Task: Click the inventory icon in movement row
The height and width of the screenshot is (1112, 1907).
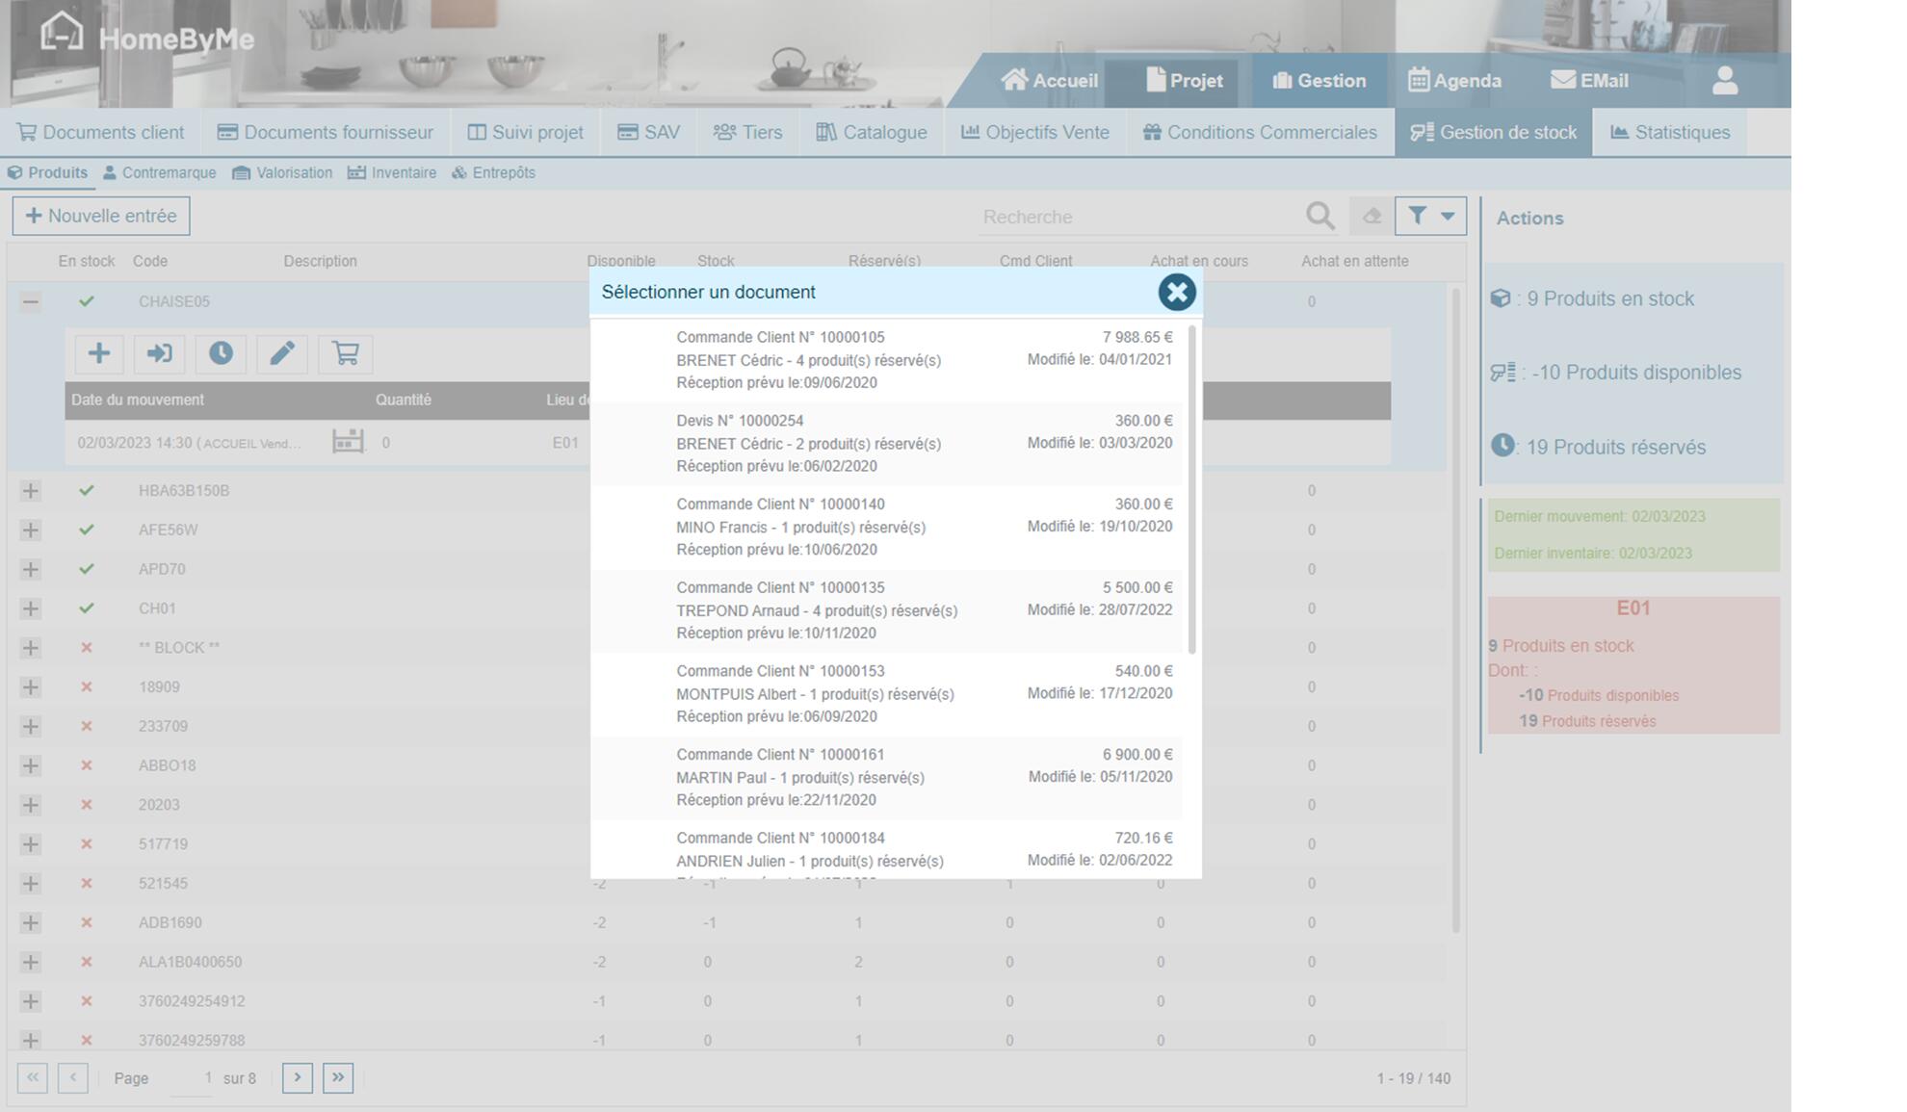Action: tap(348, 442)
